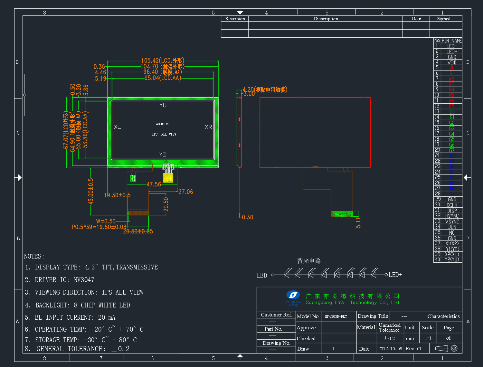Click the 'P0.5*39=19.50±0.03' pitch annotation
The width and height of the screenshot is (483, 367).
[x=99, y=227]
